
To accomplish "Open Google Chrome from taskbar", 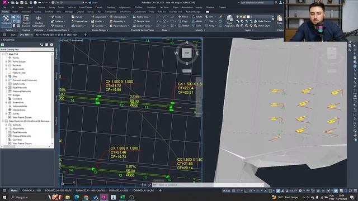I will 86,197.
